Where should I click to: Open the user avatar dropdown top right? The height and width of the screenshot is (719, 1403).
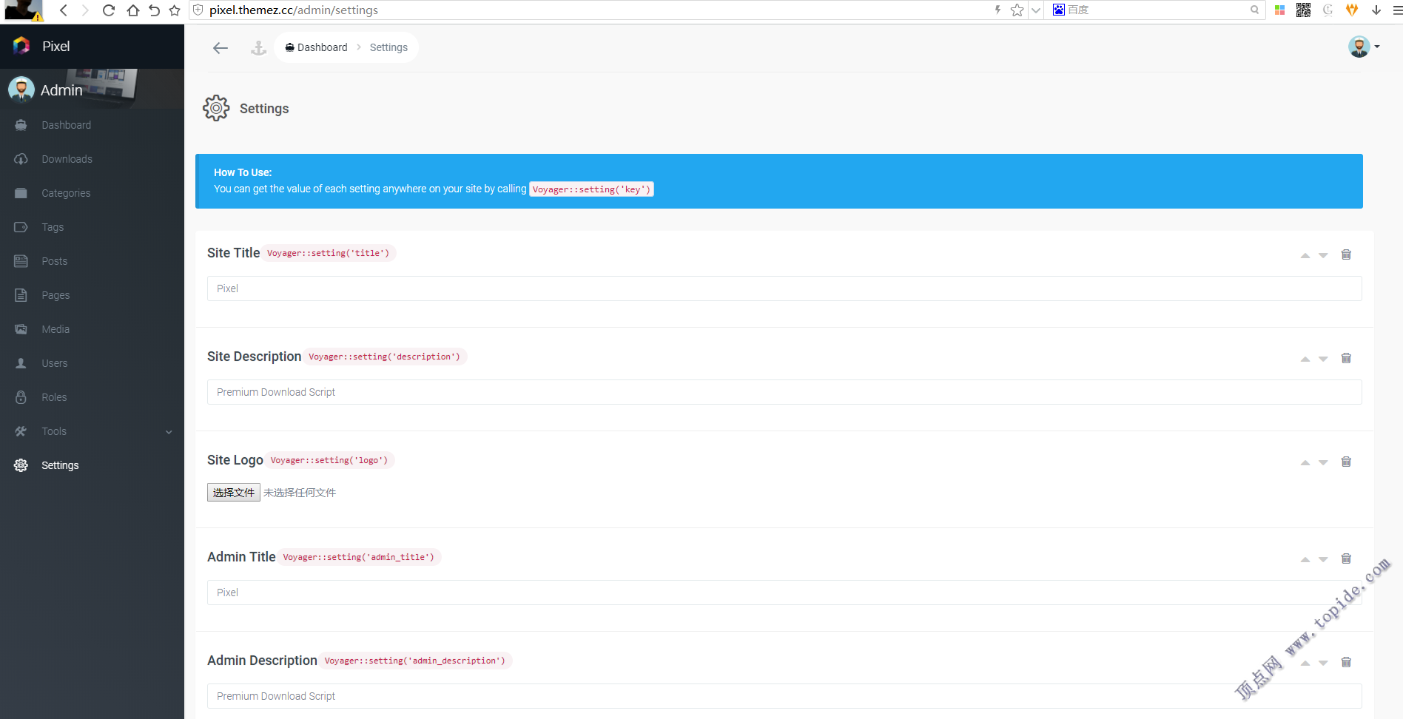point(1364,47)
